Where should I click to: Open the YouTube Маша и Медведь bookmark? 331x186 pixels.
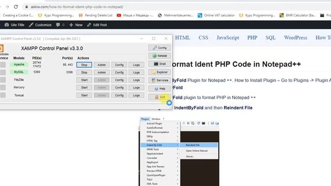click(135, 16)
